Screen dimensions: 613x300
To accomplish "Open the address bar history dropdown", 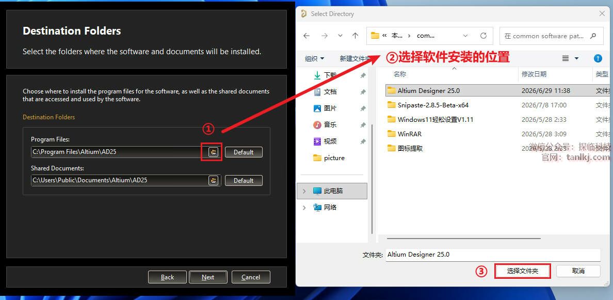I will [x=465, y=36].
